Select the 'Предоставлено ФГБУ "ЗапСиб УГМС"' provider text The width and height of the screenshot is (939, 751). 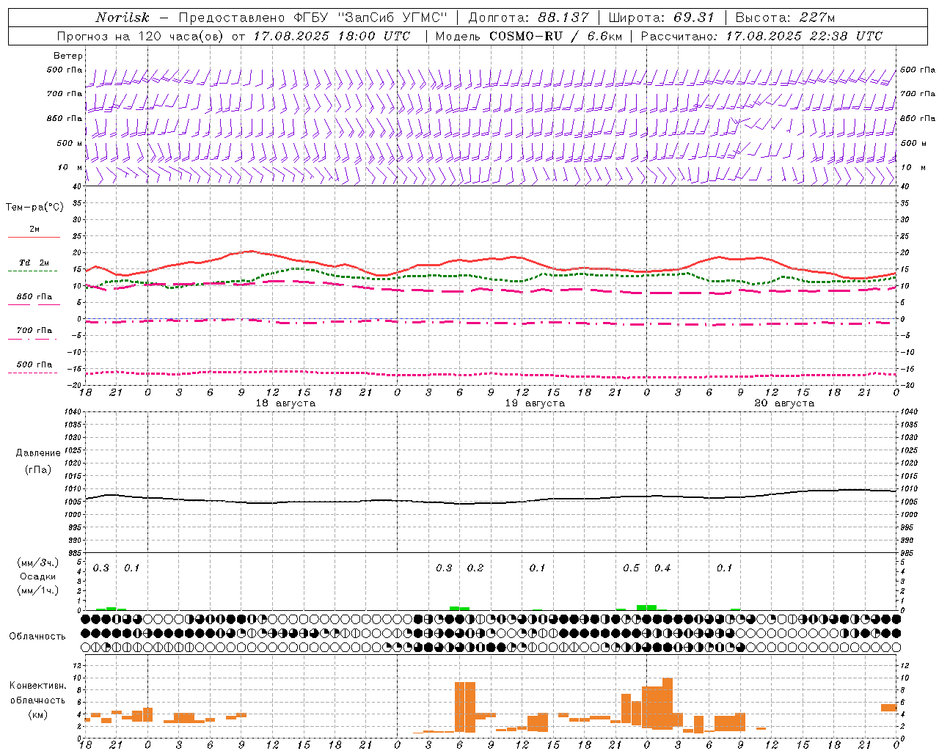pos(313,18)
